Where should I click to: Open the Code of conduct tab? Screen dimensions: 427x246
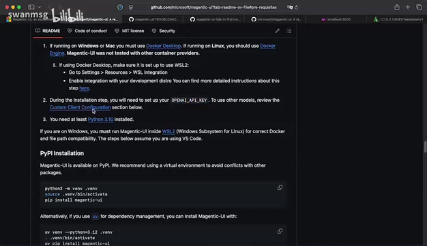87,31
